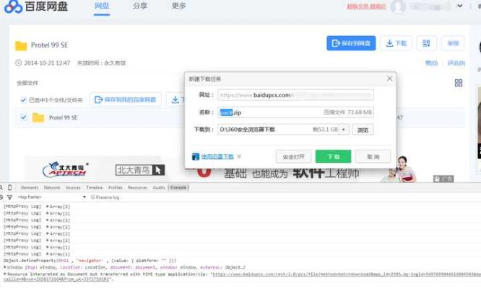Close the new download task dialog
The image size is (481, 288).
(390, 78)
